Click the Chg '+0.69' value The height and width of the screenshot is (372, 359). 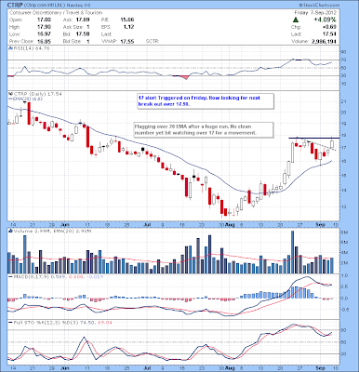(329, 27)
